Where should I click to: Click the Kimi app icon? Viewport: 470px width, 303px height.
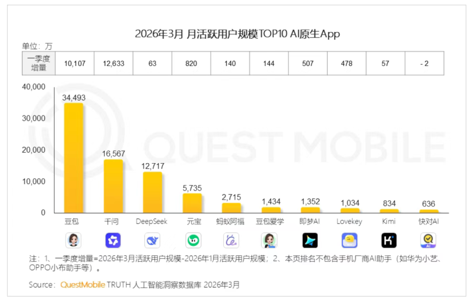pos(389,240)
